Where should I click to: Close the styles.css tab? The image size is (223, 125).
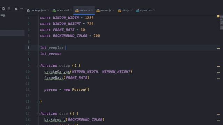point(154,10)
